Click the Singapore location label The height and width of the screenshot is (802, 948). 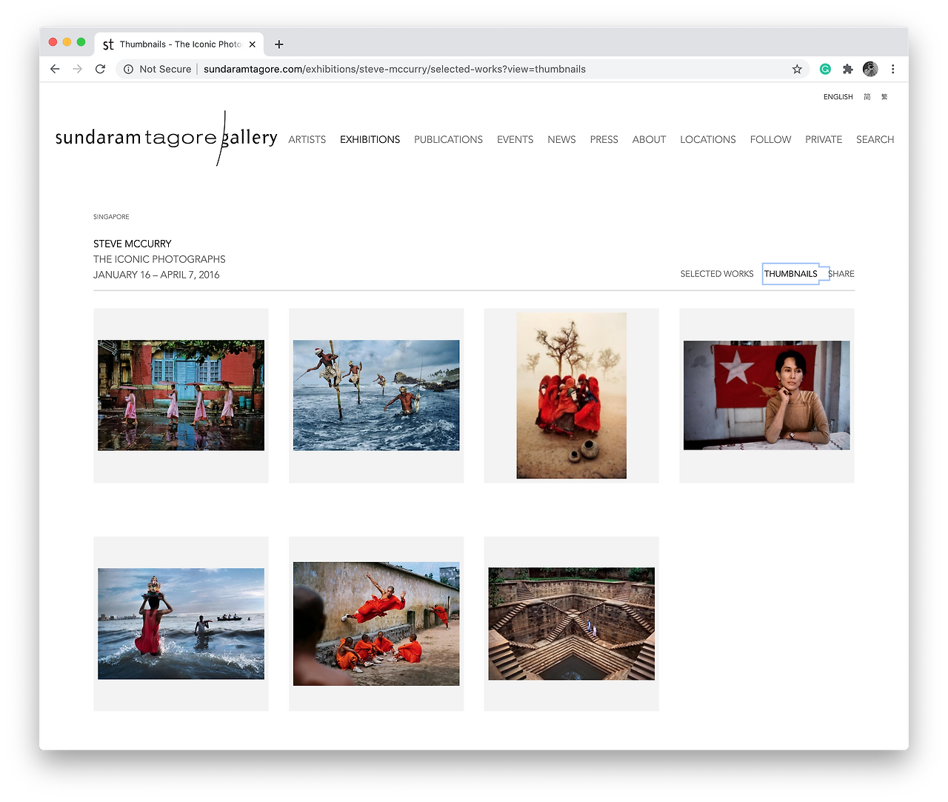tap(111, 217)
